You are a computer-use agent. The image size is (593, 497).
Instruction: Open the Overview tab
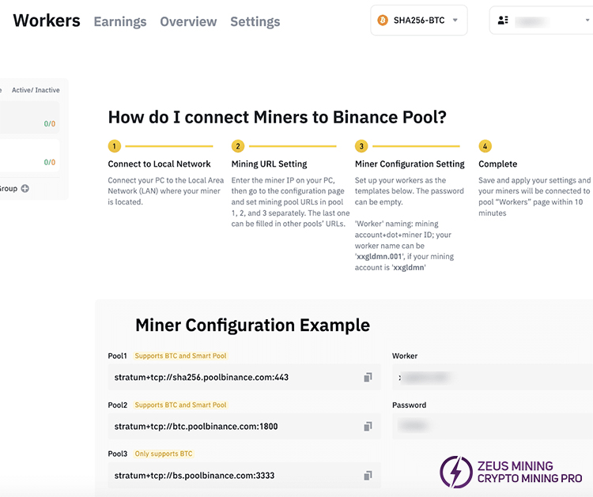pos(188,21)
